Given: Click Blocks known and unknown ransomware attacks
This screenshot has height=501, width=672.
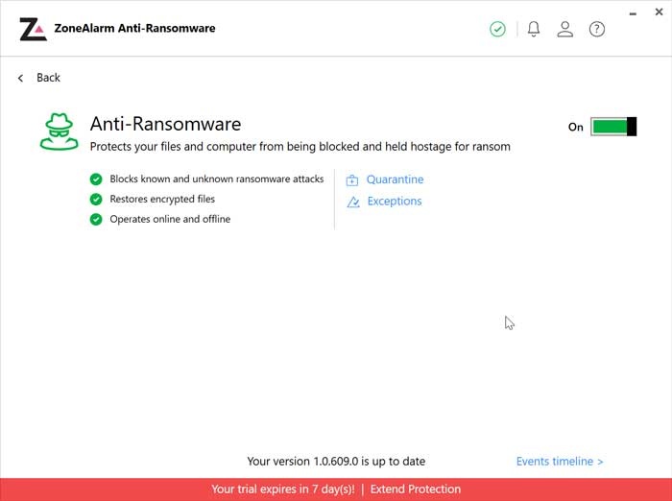Looking at the screenshot, I should point(216,179).
